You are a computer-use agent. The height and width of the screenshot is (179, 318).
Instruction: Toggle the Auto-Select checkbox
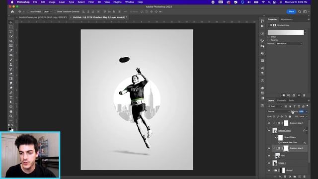[29, 12]
